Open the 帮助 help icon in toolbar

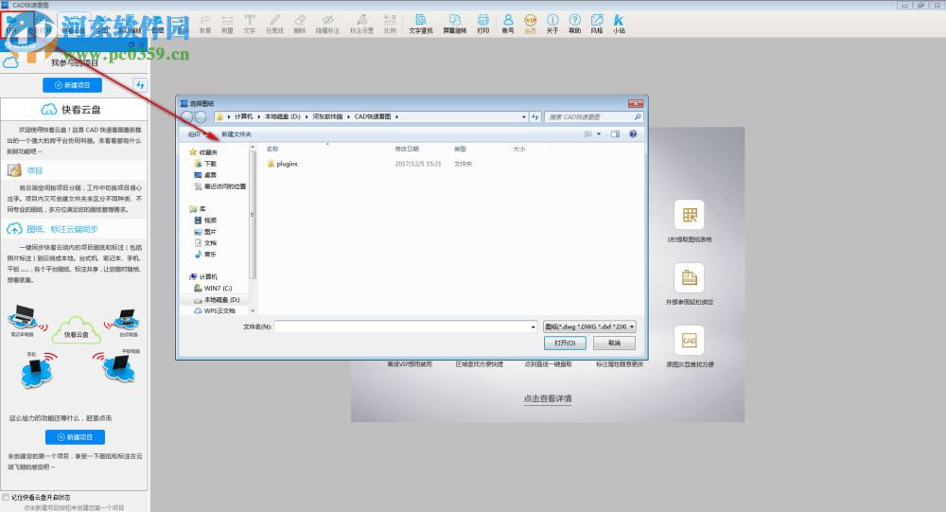pos(575,25)
